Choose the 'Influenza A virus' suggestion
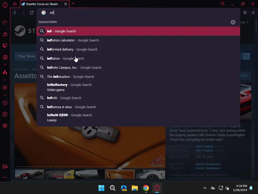This screenshot has height=194, width=258. pyautogui.click(x=138, y=107)
